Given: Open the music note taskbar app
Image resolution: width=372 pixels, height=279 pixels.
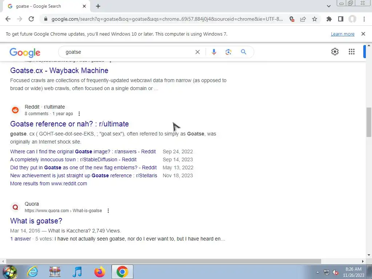Looking at the screenshot, I should [x=77, y=272].
